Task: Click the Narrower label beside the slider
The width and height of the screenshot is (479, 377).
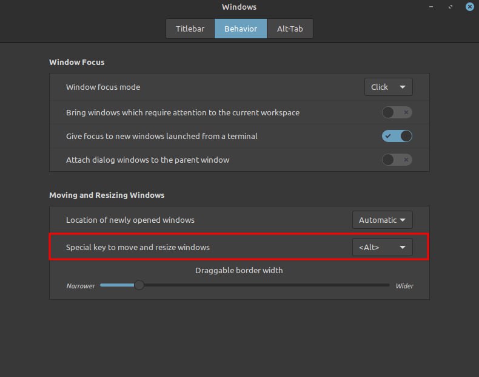Action: pyautogui.click(x=81, y=286)
